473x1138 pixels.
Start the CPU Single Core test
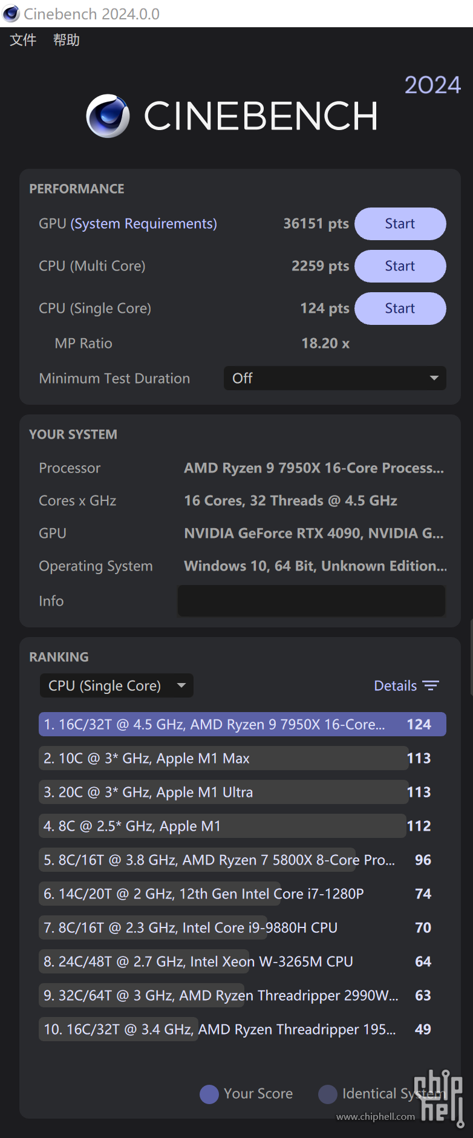point(400,309)
